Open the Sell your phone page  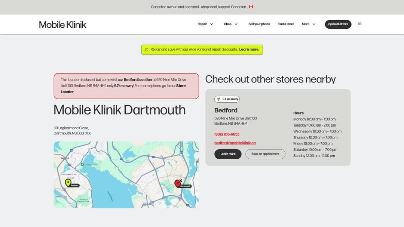(x=259, y=24)
